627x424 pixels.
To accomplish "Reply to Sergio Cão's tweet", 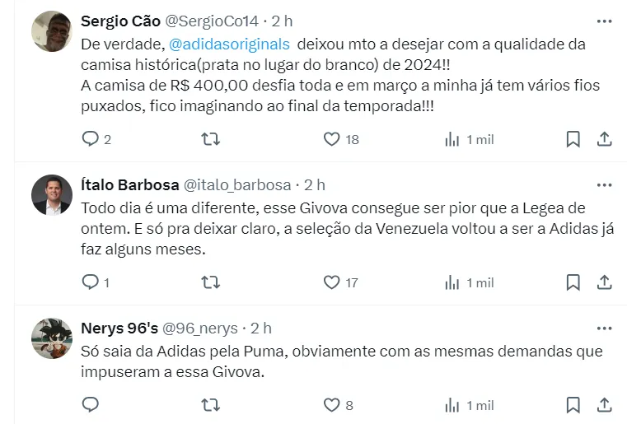I will coord(91,139).
